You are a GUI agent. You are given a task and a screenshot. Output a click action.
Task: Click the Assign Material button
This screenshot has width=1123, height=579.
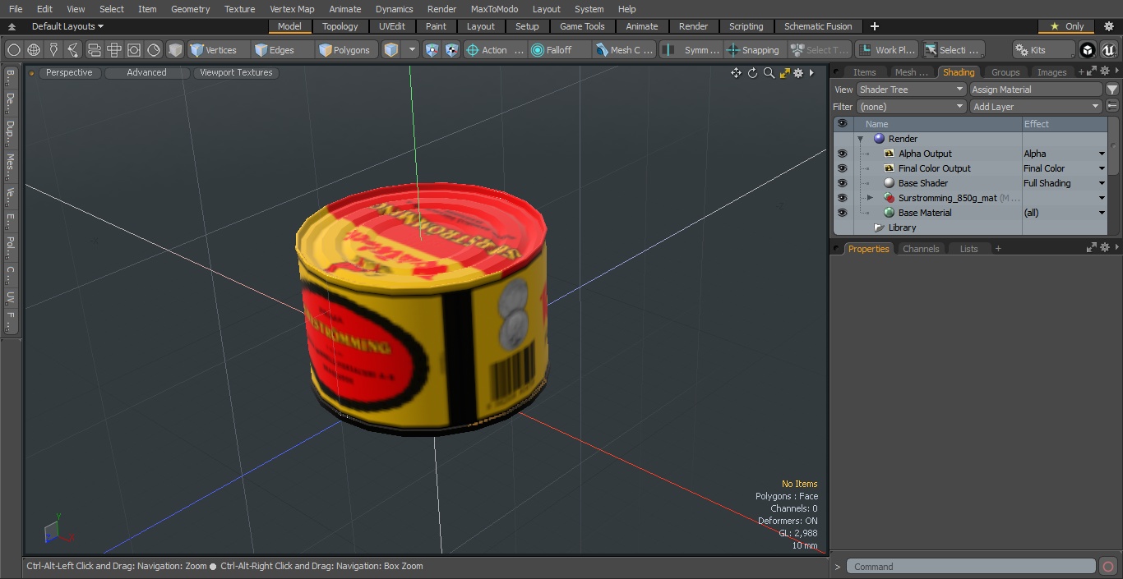(x=1036, y=90)
